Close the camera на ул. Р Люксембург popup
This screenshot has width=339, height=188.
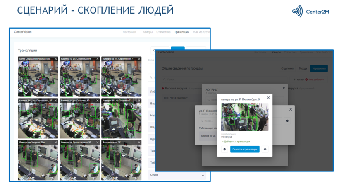point(268,98)
